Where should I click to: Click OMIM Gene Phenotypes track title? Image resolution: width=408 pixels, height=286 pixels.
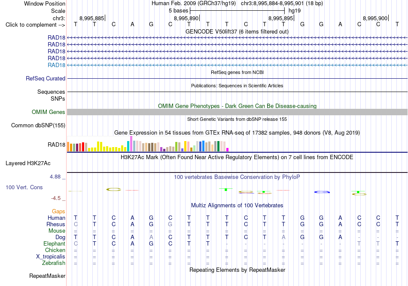pyautogui.click(x=237, y=106)
